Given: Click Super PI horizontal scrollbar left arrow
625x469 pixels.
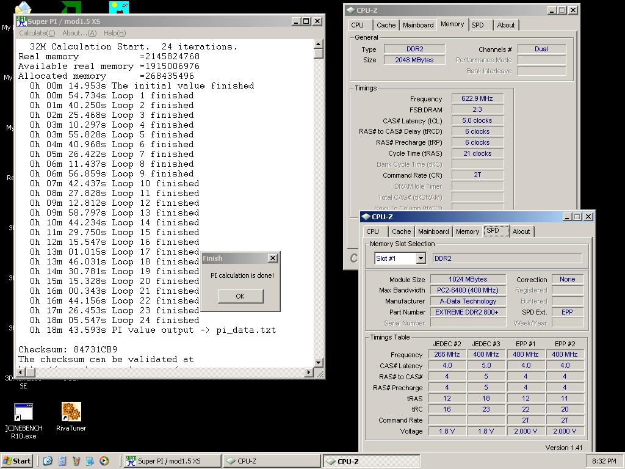Looking at the screenshot, I should point(21,372).
